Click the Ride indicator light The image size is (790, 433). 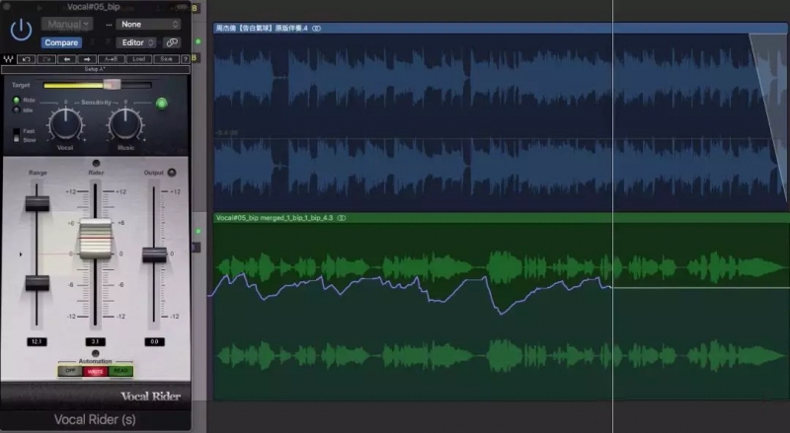16,101
